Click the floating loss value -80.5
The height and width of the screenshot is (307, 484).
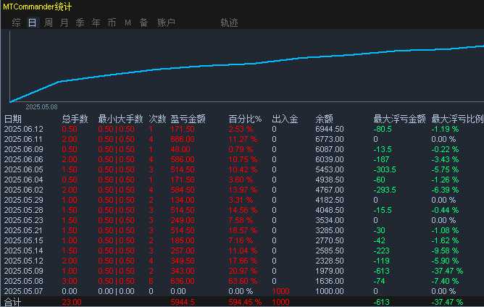point(383,129)
